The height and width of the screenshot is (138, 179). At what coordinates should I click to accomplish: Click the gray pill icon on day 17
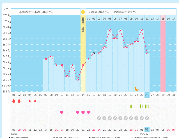99,118
